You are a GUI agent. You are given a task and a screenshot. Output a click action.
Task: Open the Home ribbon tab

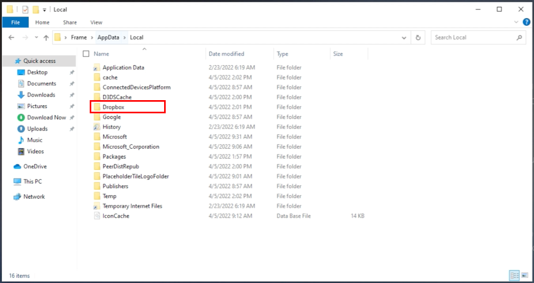tap(42, 22)
